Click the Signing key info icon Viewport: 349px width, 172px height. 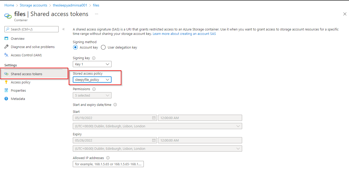point(93,58)
